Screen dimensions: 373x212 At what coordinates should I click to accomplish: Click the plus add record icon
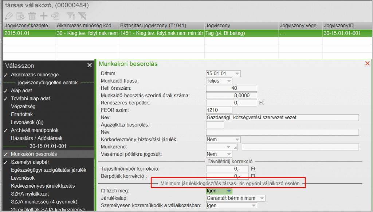coord(44,16)
